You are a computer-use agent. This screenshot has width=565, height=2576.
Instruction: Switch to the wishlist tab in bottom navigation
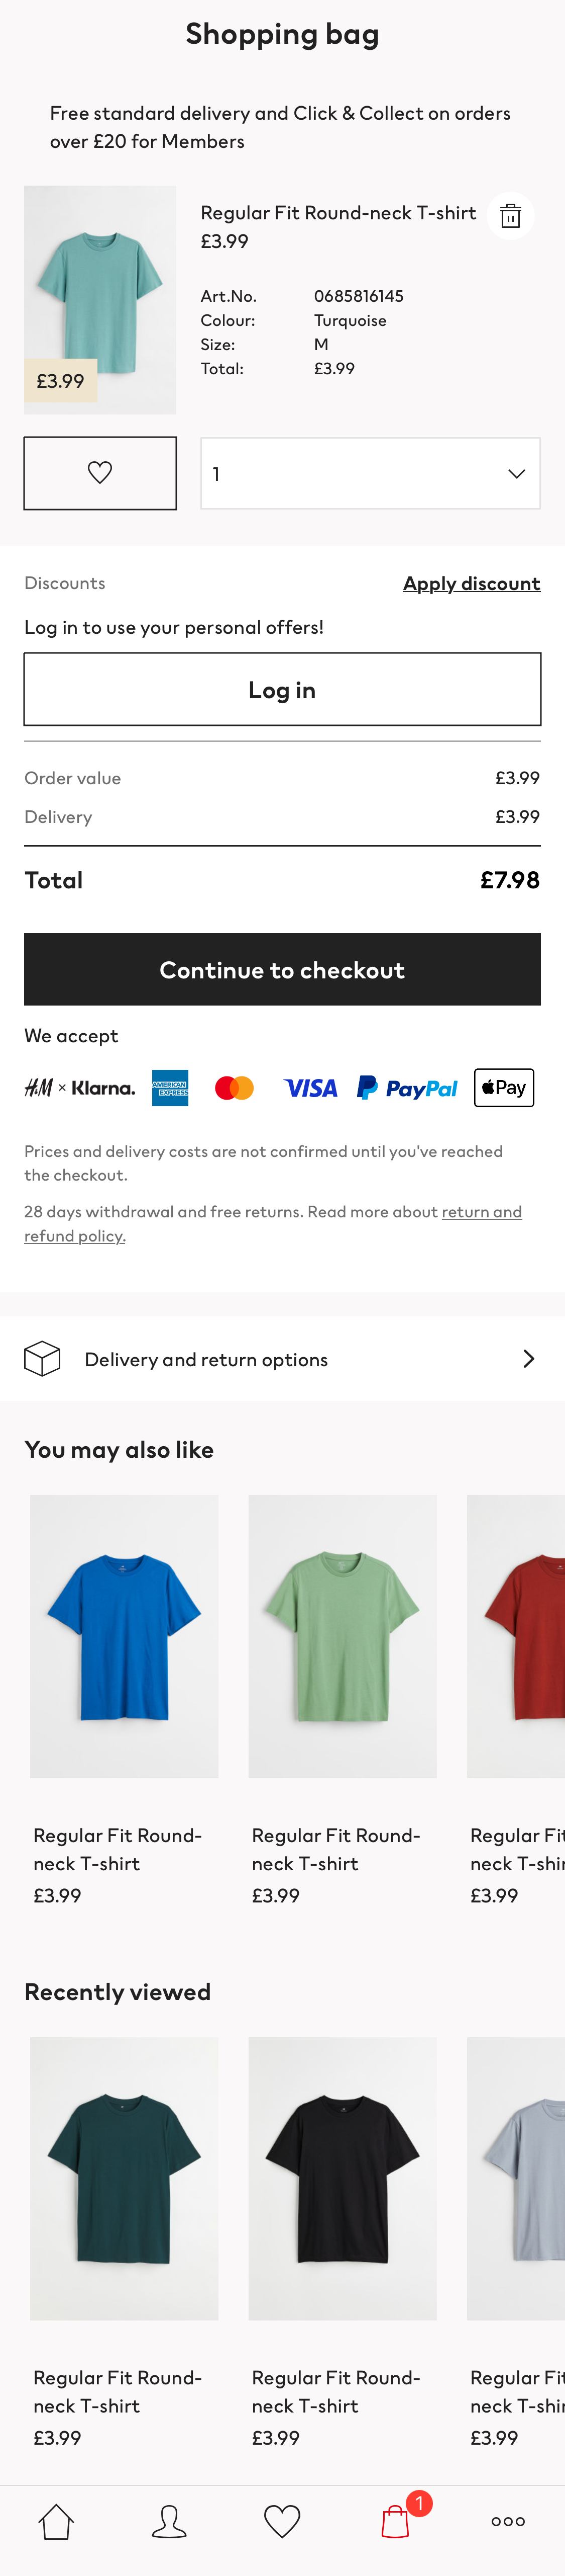[282, 2521]
